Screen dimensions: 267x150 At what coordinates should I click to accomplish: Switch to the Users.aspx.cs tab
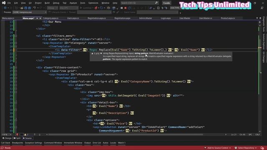coord(73,18)
